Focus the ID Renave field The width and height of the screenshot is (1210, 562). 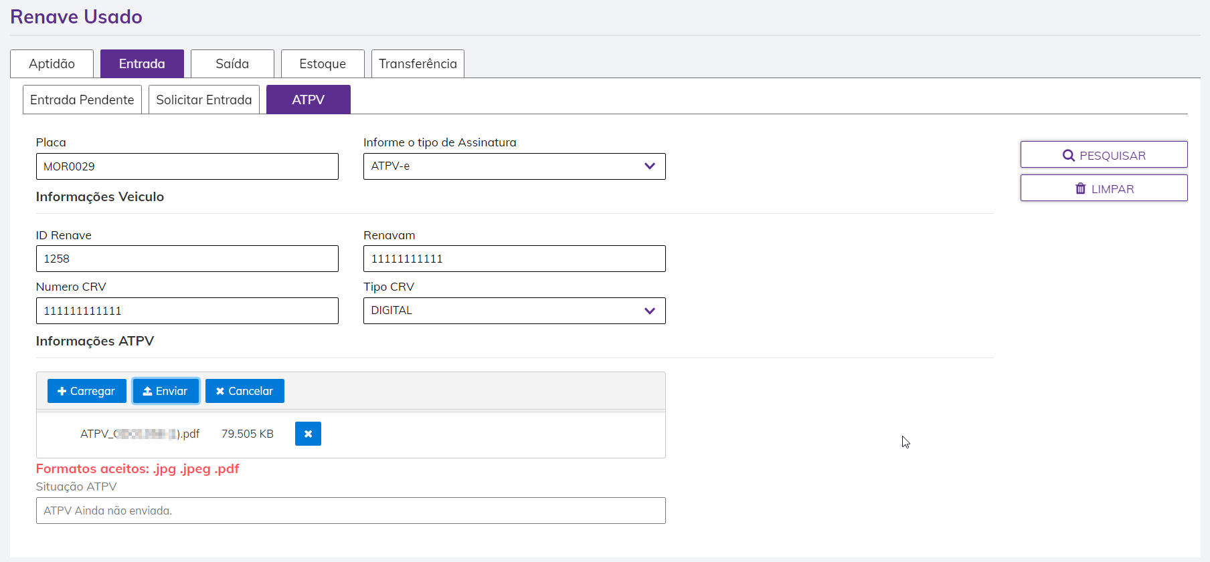(187, 259)
